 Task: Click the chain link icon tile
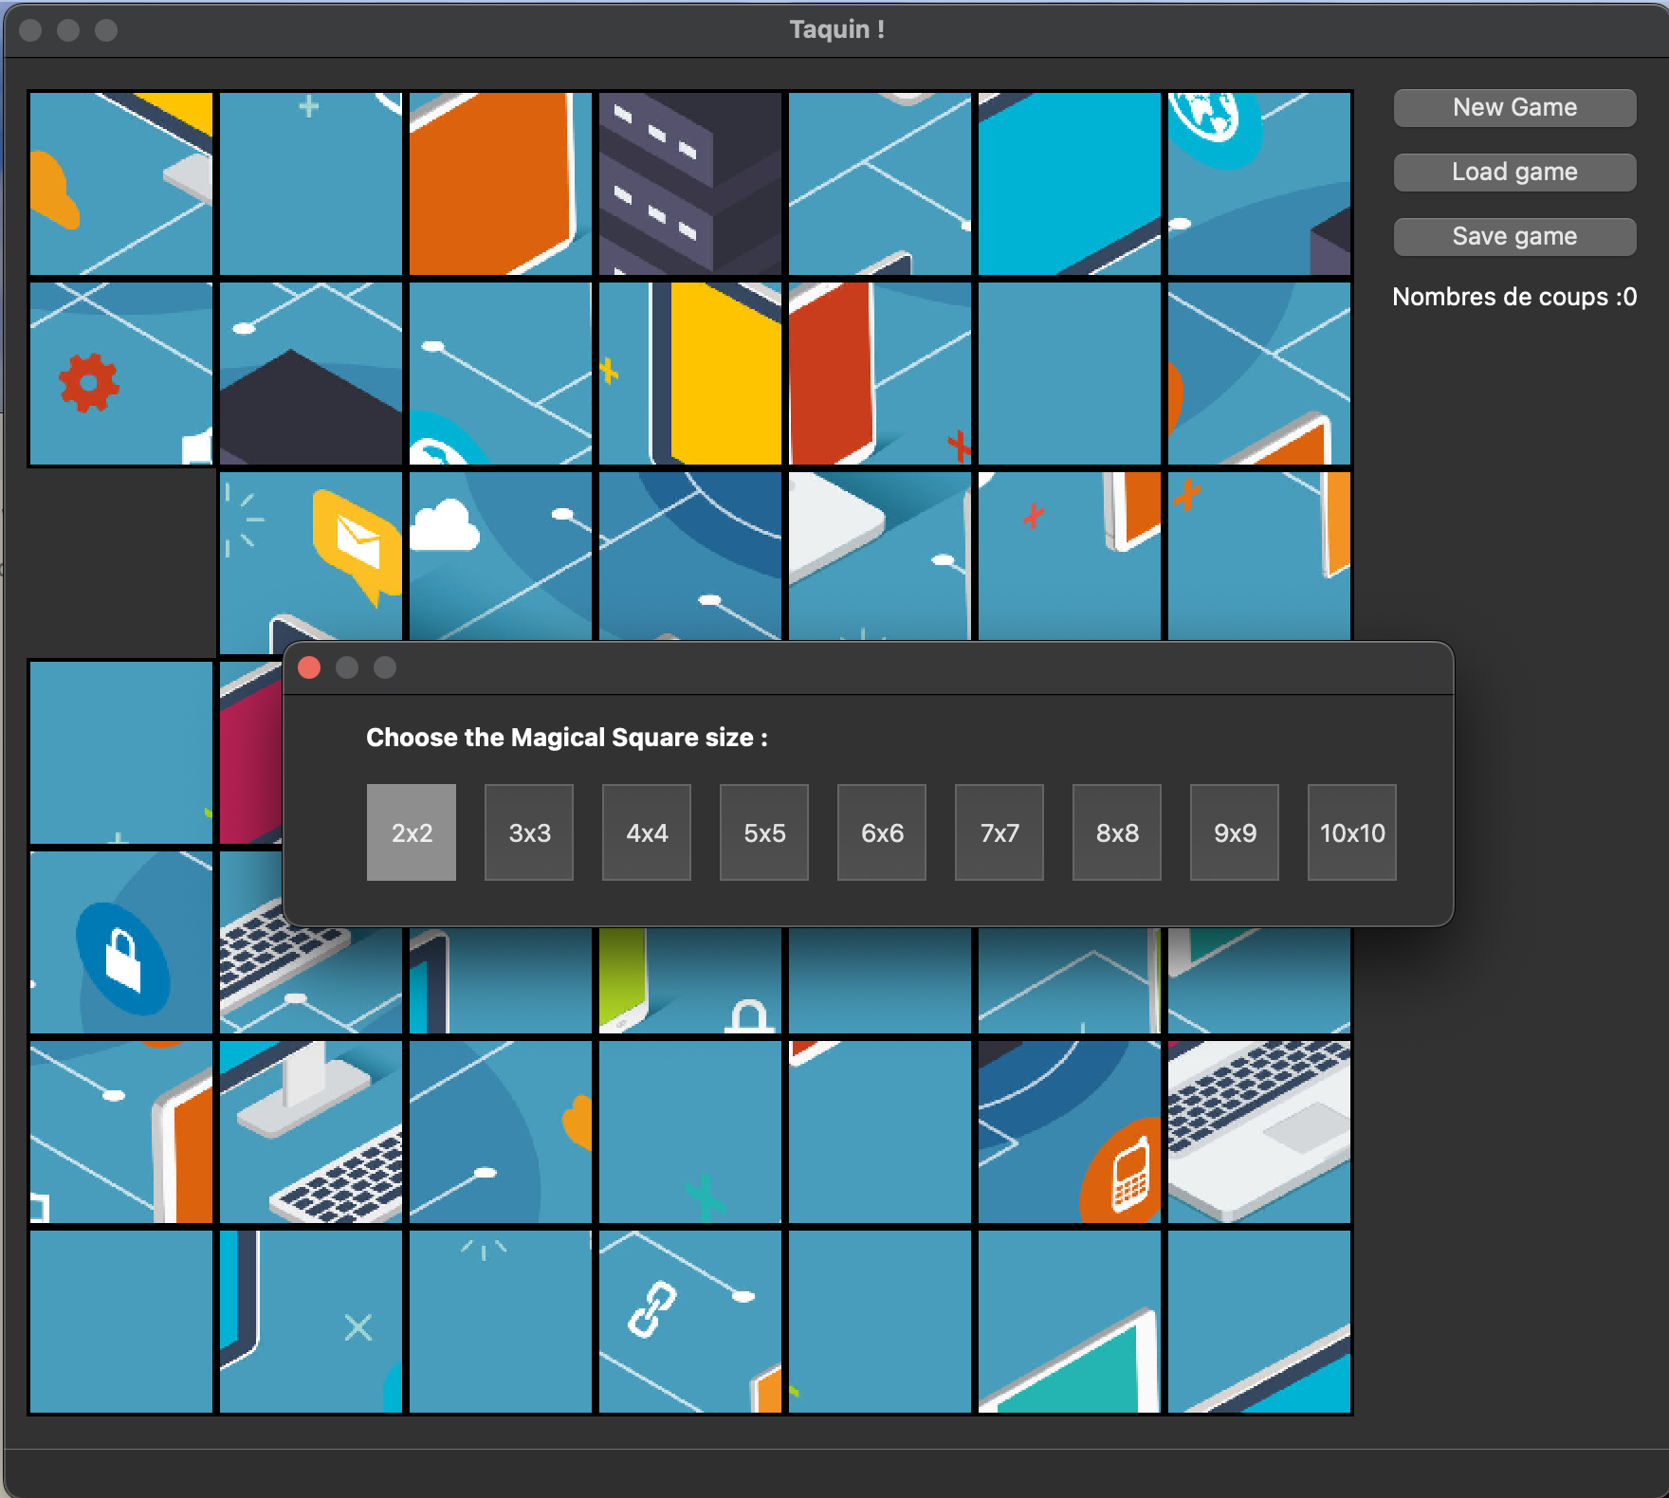(x=690, y=1322)
